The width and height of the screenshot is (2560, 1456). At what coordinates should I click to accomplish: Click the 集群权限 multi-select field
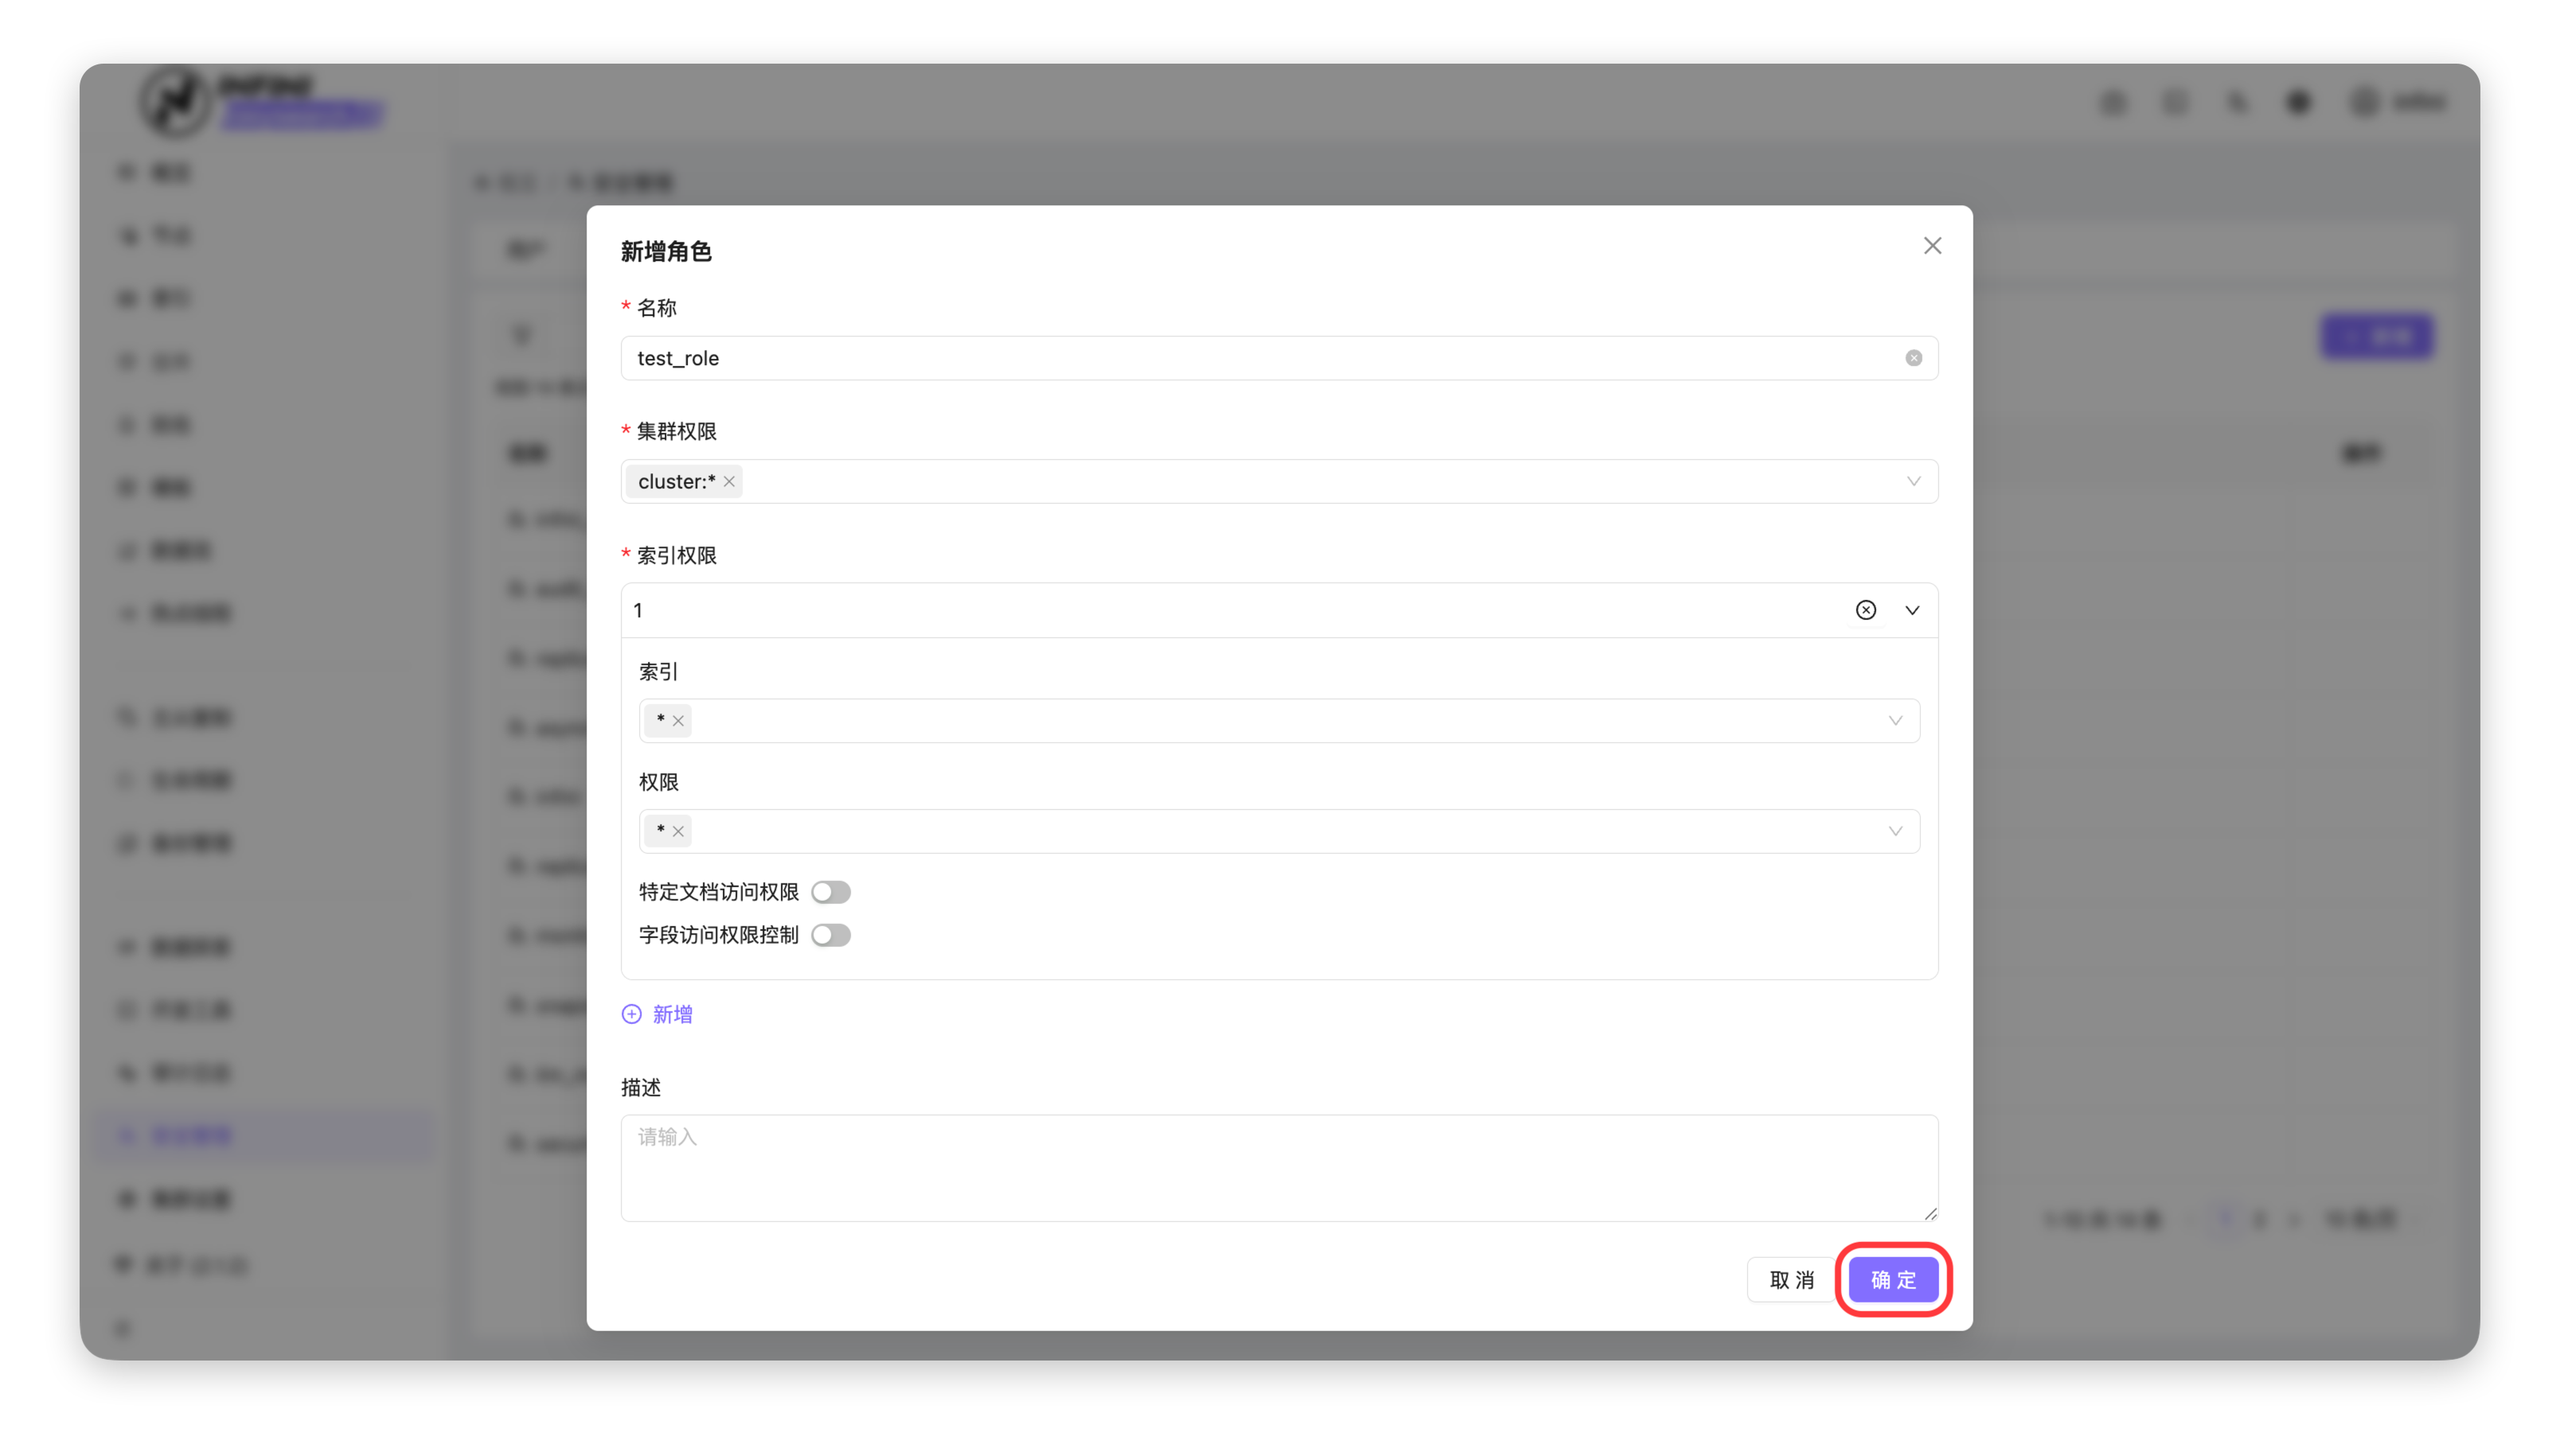click(x=1301, y=482)
